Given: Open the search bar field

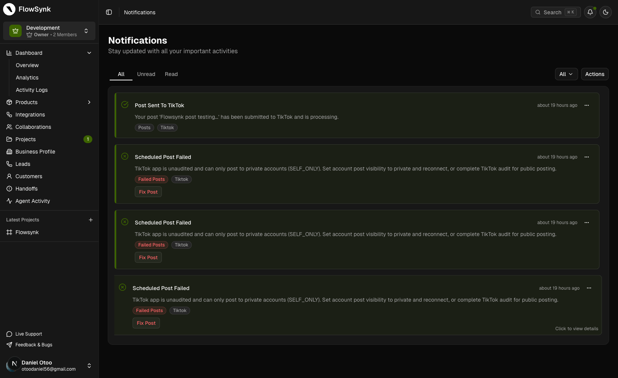Looking at the screenshot, I should [x=555, y=12].
